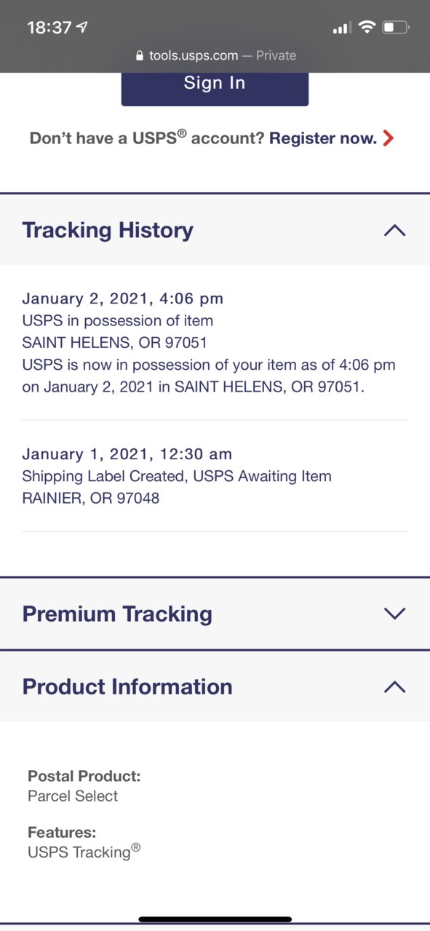Click the red arrow beside Register now
This screenshot has height=931, width=430.
389,138
